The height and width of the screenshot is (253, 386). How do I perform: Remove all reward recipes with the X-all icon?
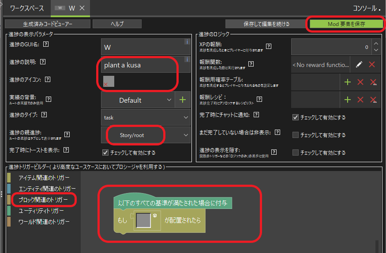[373, 100]
